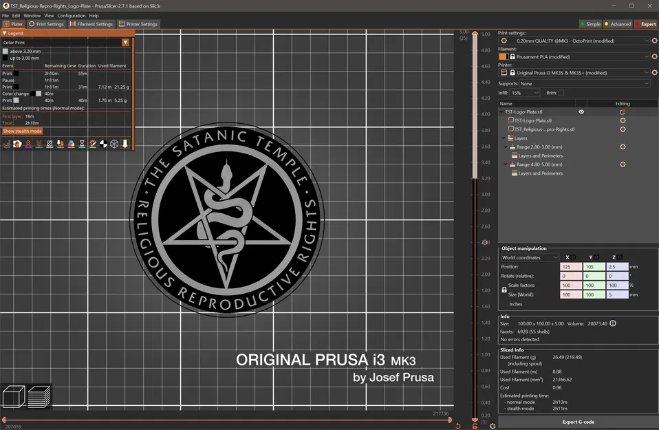Viewport: 659px width, 430px height.
Task: Click the Export G-code button
Action: point(577,422)
